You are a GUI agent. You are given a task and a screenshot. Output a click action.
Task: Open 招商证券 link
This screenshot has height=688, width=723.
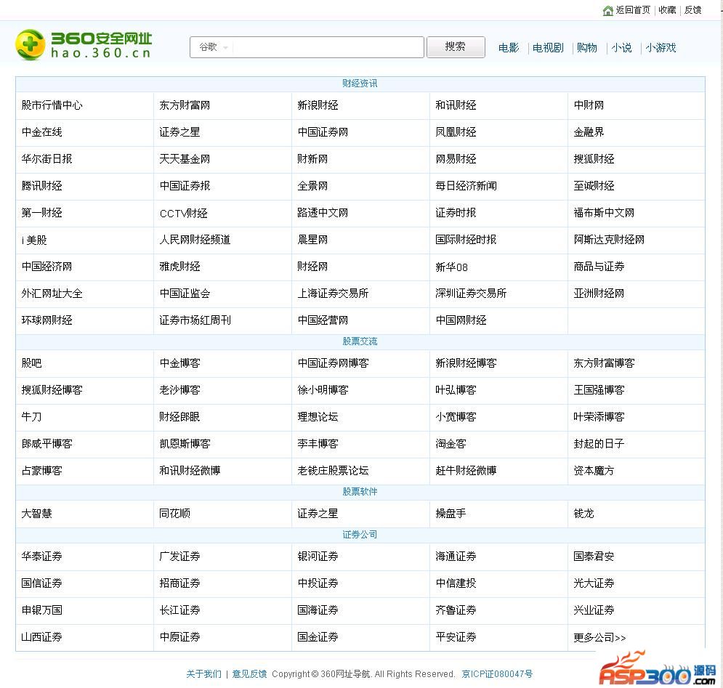(179, 583)
